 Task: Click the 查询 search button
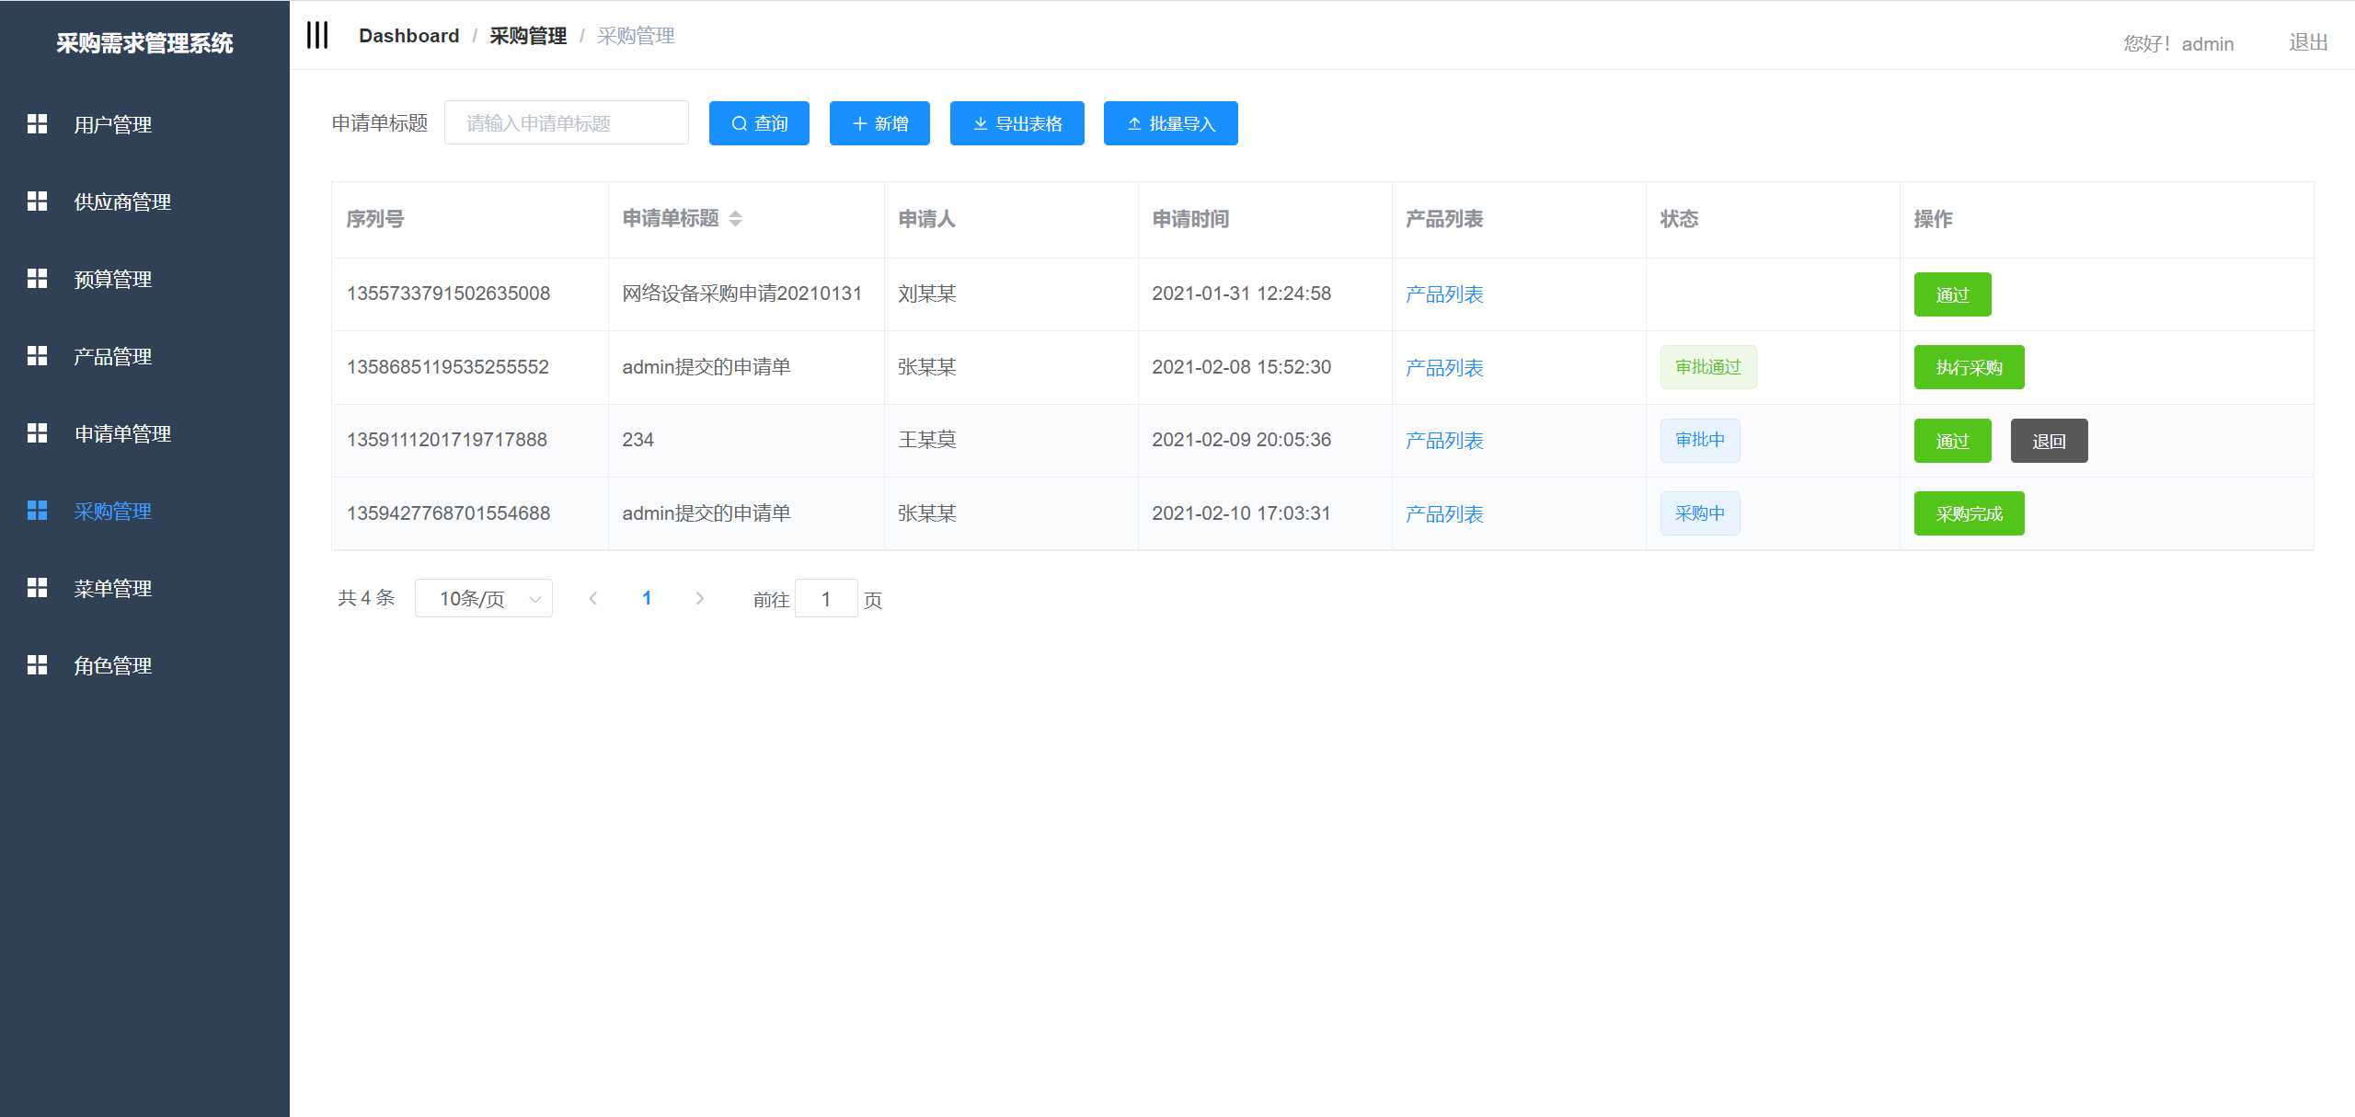coord(759,123)
